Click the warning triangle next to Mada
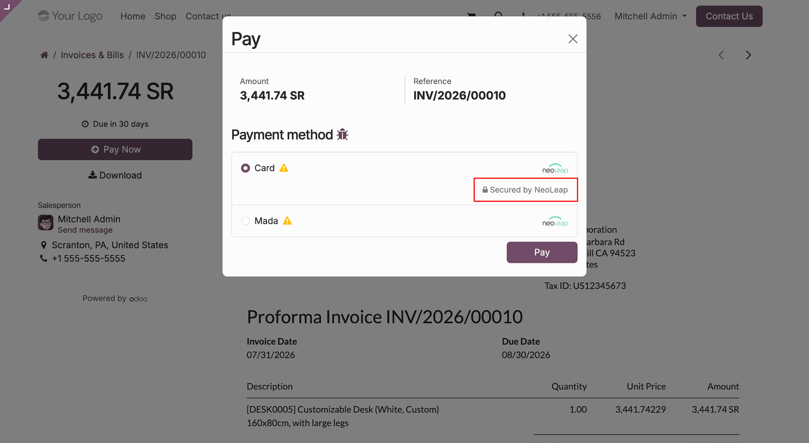 (287, 220)
